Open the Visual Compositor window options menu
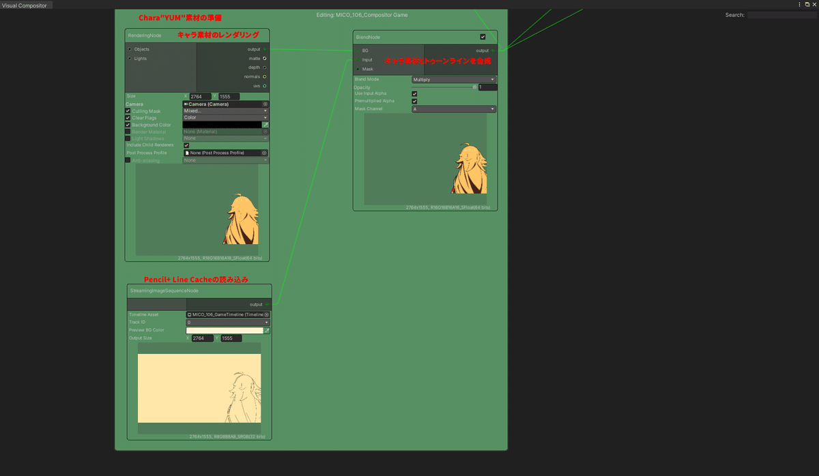The width and height of the screenshot is (819, 476). pos(799,4)
